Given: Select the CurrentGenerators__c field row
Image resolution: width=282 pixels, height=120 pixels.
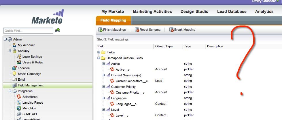Looking at the screenshot, I should (131, 81).
